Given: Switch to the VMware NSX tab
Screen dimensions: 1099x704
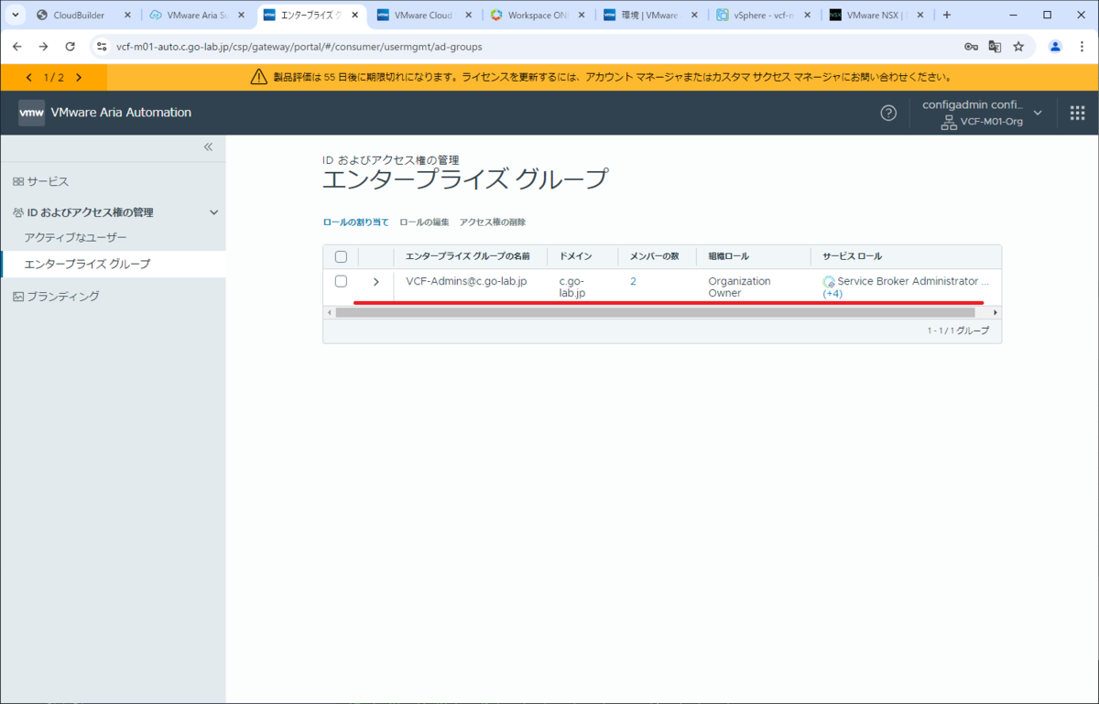Looking at the screenshot, I should [876, 16].
